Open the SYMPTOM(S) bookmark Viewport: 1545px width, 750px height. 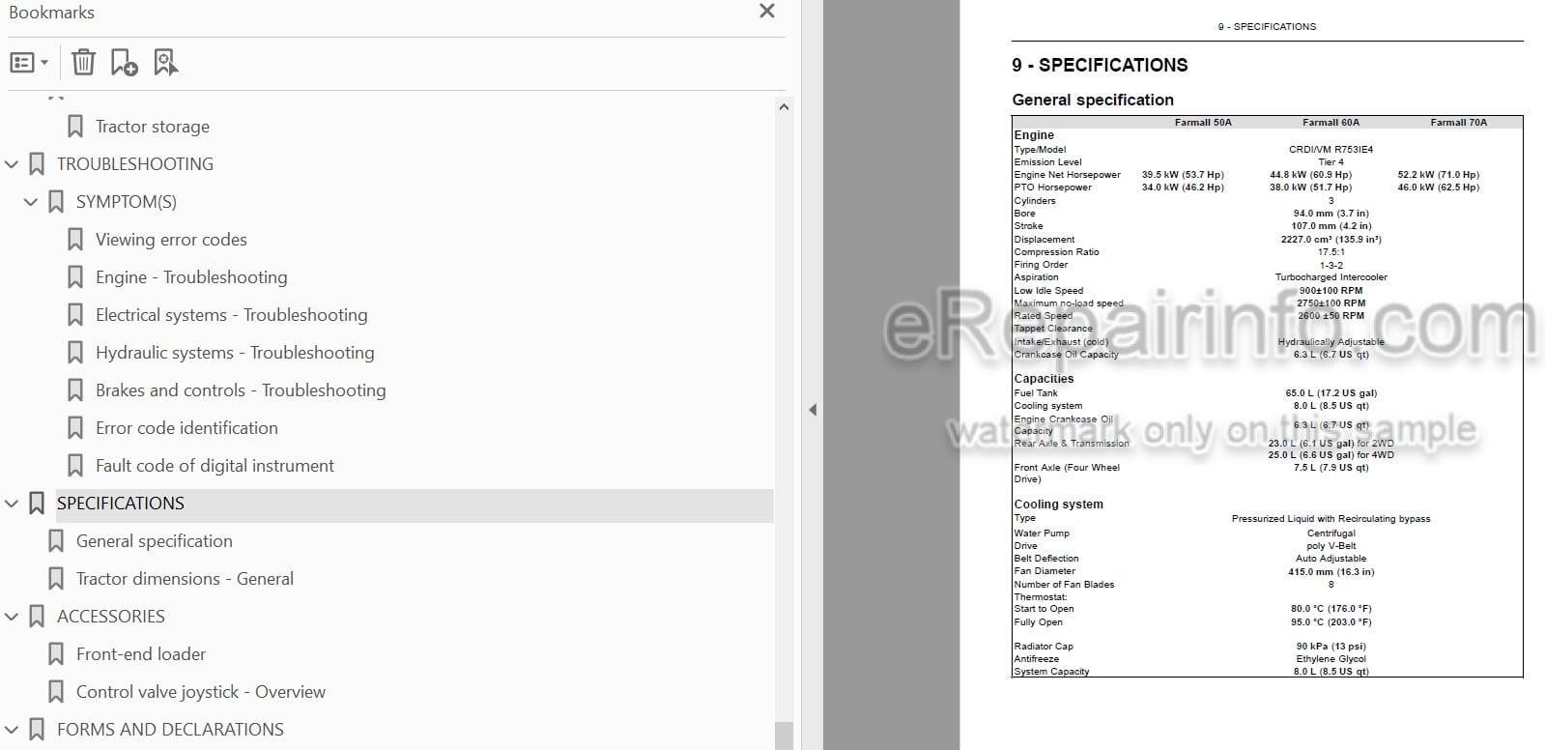point(127,202)
